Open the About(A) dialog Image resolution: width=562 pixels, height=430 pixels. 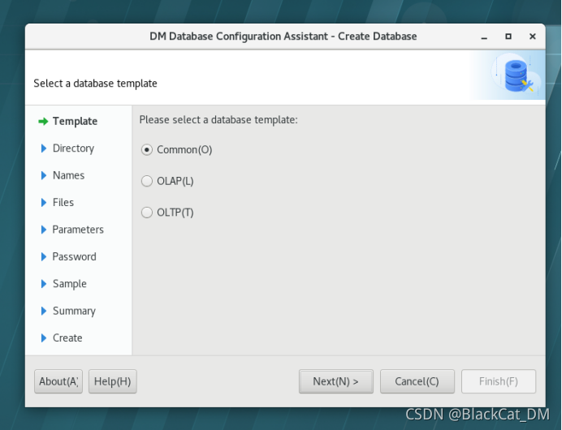[x=58, y=381]
